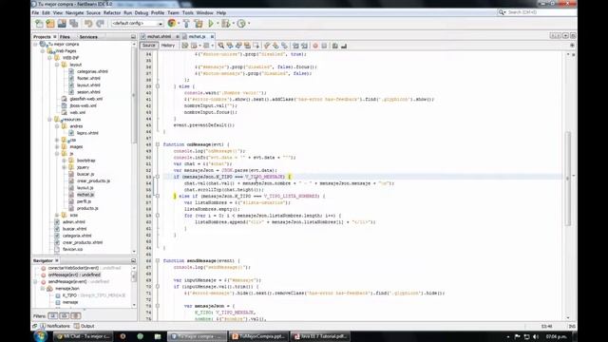Switch to the Services panel tab
This screenshot has width=608, height=342.
coord(88,37)
